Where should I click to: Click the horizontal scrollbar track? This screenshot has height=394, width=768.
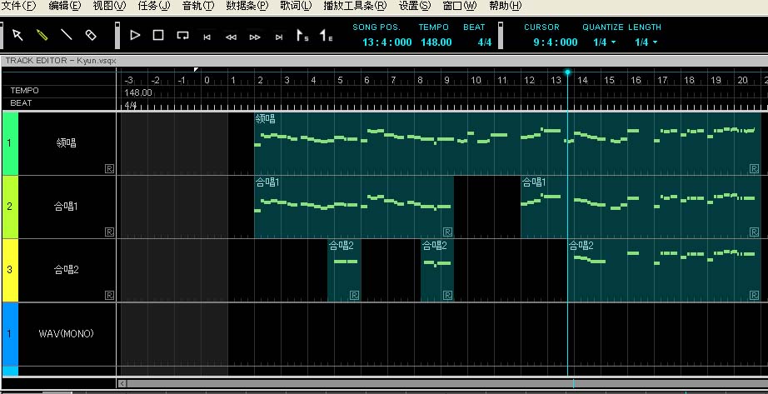pyautogui.click(x=446, y=384)
